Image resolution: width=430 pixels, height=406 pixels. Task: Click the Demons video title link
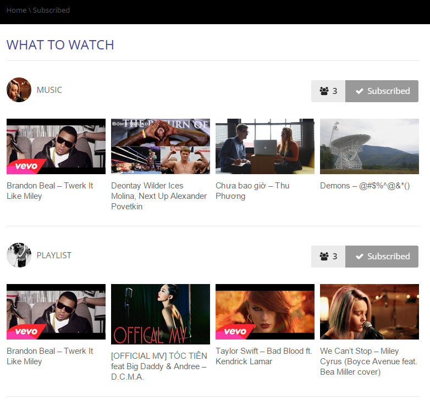(365, 186)
